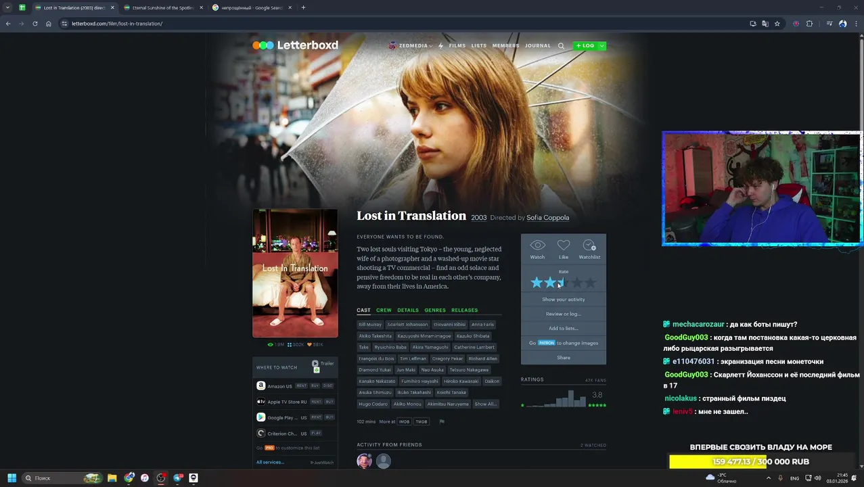This screenshot has height=487, width=864.
Task: Click the orange PRO badge
Action: tap(269, 448)
